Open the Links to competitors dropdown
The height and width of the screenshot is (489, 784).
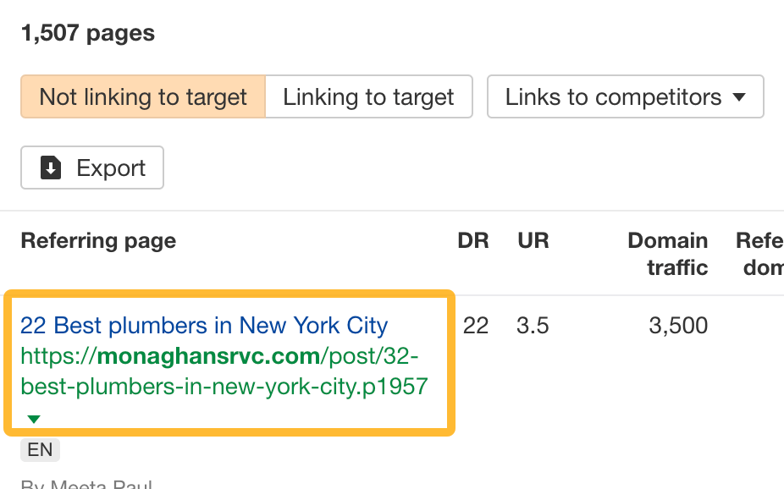pyautogui.click(x=625, y=96)
